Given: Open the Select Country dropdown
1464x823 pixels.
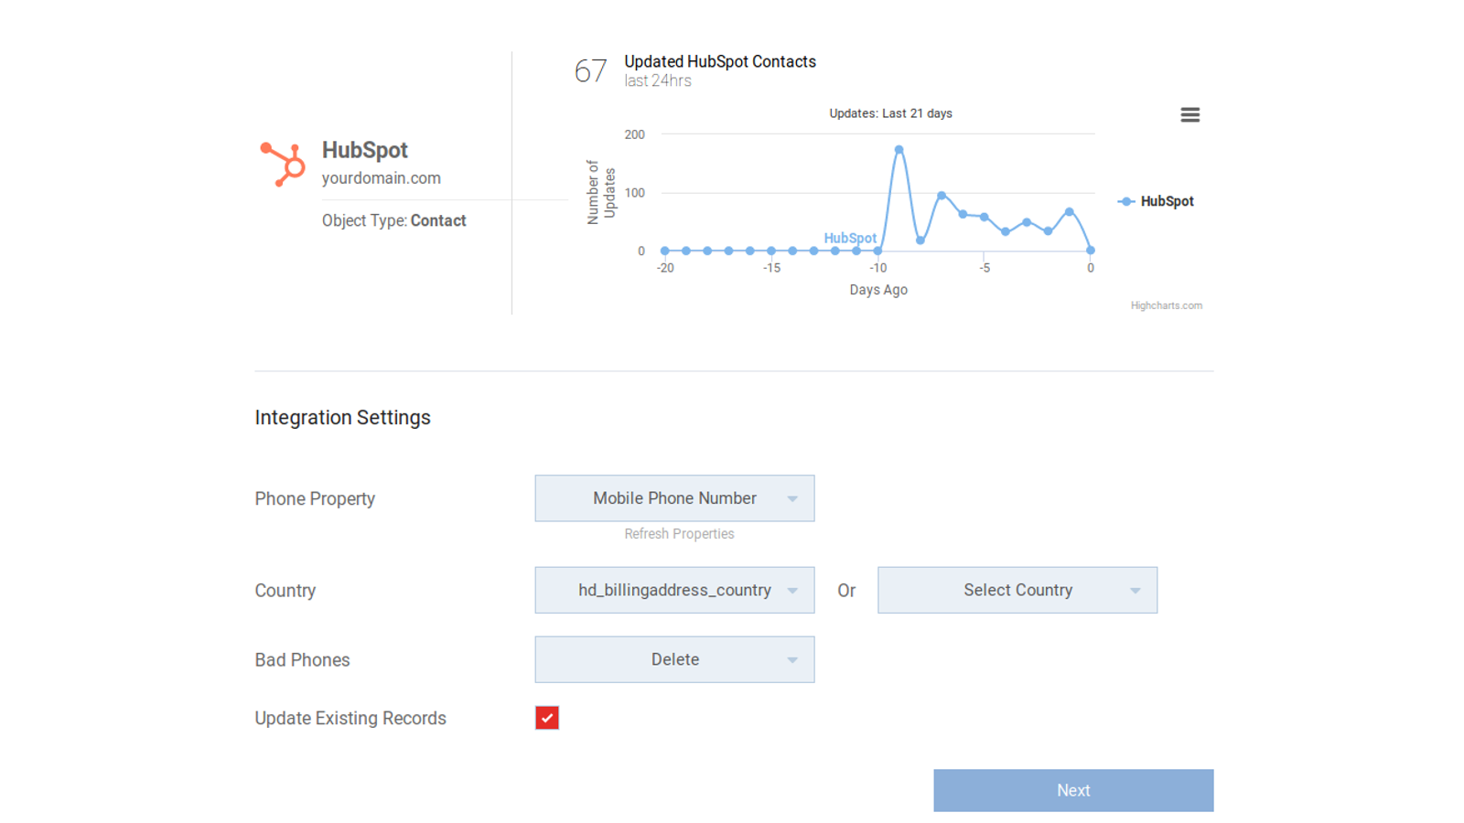Looking at the screenshot, I should 1017,591.
